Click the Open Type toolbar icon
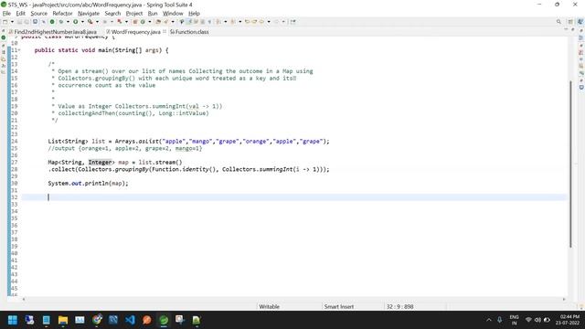 click(x=158, y=22)
